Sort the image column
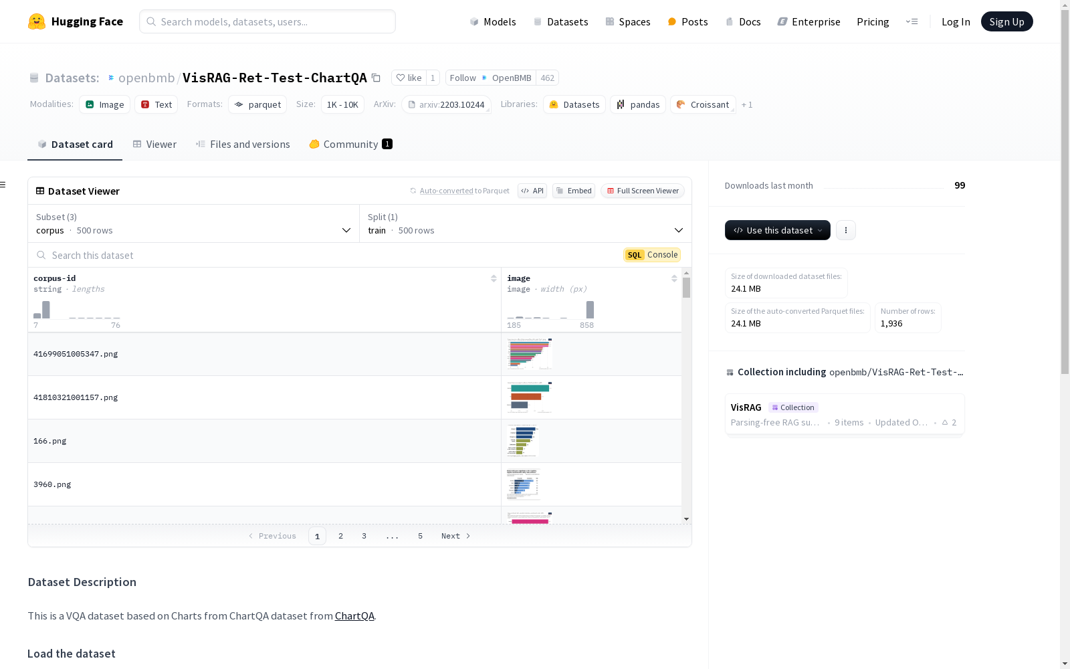The width and height of the screenshot is (1070, 669). coord(674,278)
